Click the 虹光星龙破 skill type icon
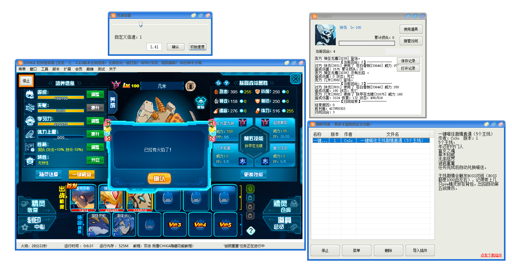 point(242,123)
